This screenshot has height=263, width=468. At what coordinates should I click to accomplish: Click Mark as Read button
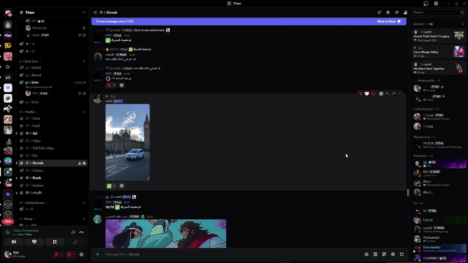pyautogui.click(x=389, y=22)
